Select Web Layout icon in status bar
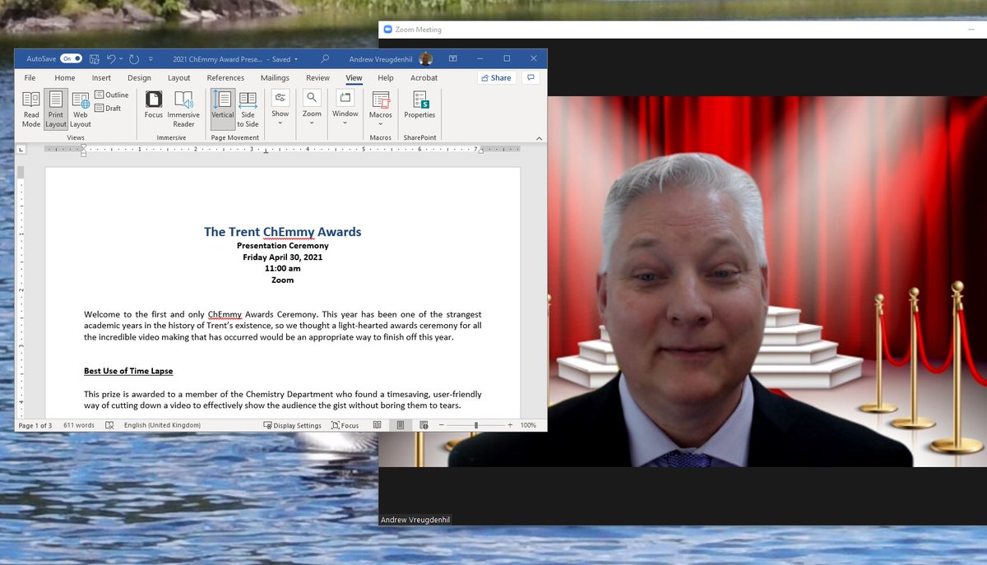Viewport: 987px width, 565px height. 424,425
